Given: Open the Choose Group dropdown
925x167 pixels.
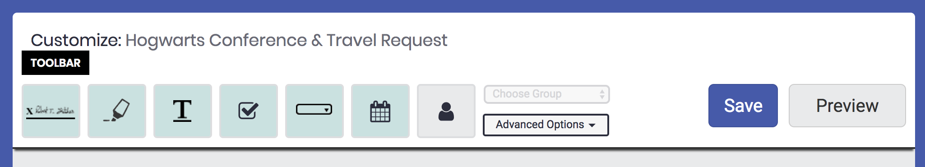Looking at the screenshot, I should [546, 94].
